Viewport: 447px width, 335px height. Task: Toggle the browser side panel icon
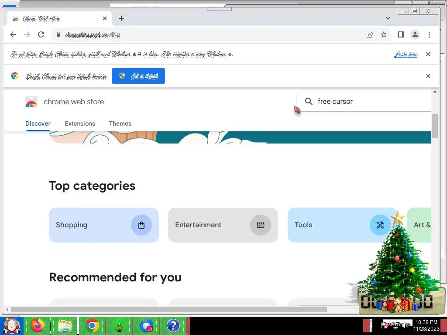401,35
